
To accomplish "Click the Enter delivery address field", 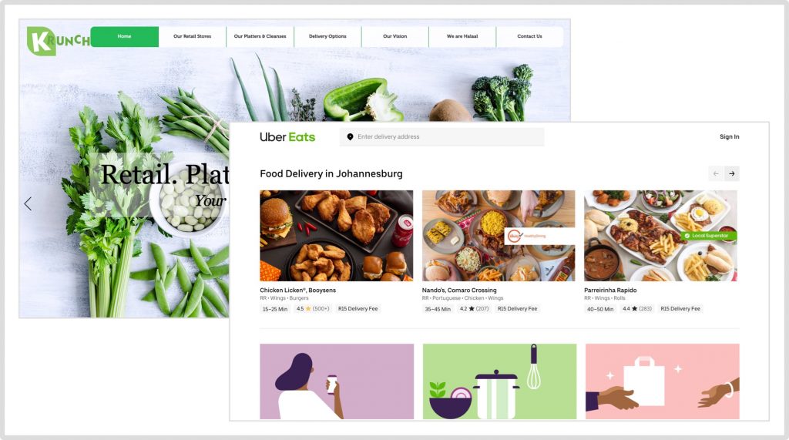I will click(x=442, y=137).
